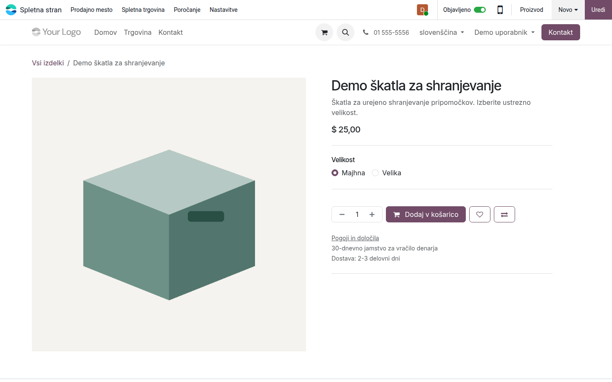612x382 pixels.
Task: Click the search magnifier icon
Action: point(346,32)
